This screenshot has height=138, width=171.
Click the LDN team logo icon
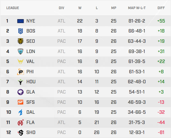click(x=21, y=51)
